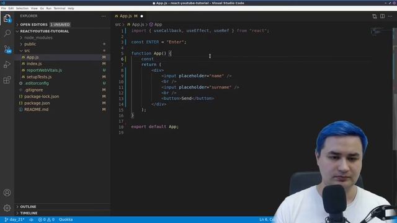Click the open changes icon in editor toolbar
This screenshot has height=223, width=397.
(x=375, y=16)
